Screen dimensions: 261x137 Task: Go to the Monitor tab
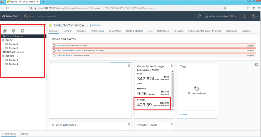point(68,31)
